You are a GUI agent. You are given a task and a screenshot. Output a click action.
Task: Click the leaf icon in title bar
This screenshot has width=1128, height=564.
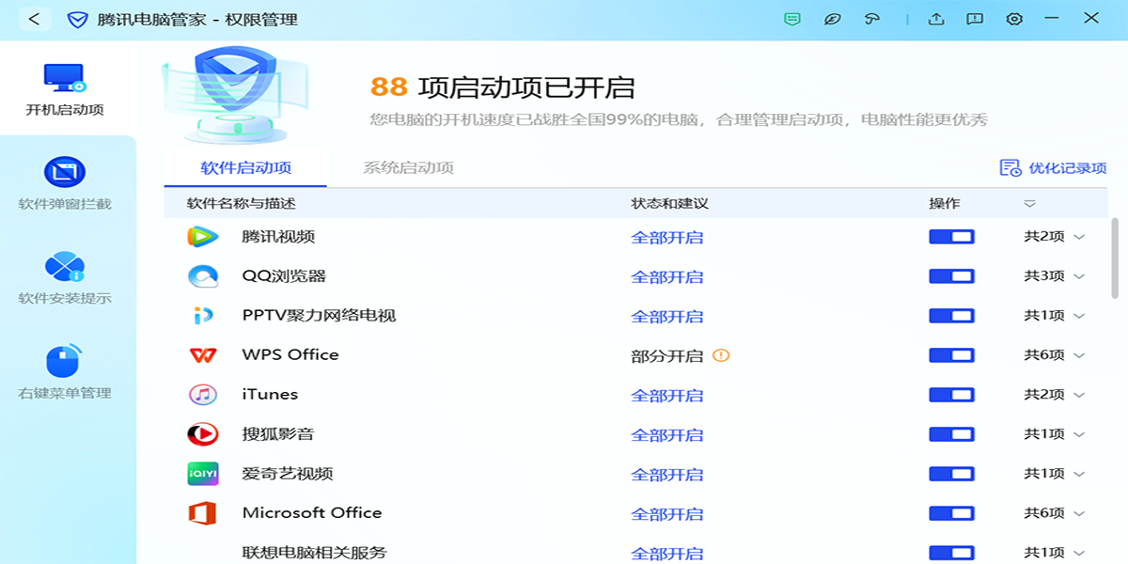click(832, 19)
